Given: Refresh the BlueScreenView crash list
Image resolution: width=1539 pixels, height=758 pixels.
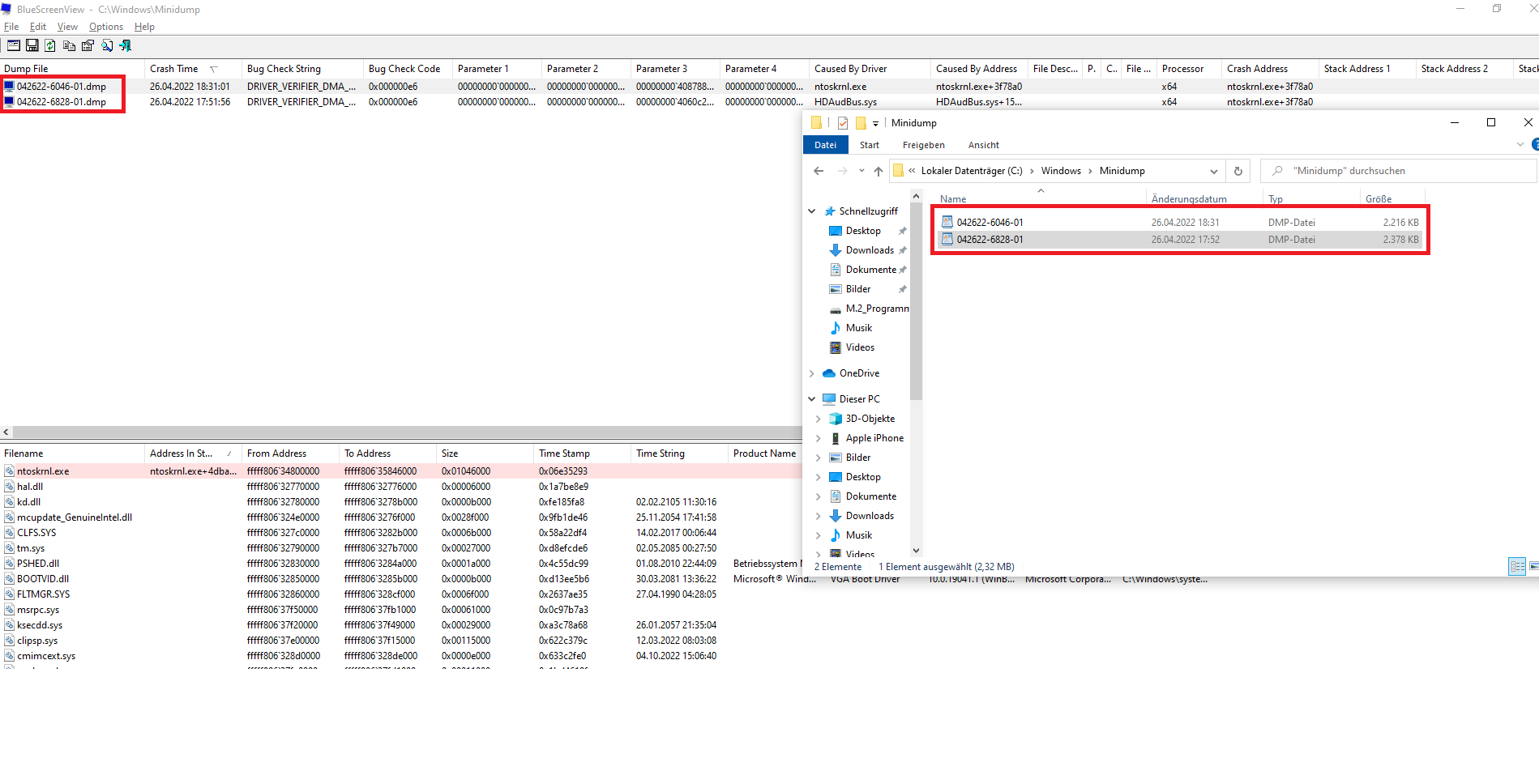Looking at the screenshot, I should click(x=50, y=45).
